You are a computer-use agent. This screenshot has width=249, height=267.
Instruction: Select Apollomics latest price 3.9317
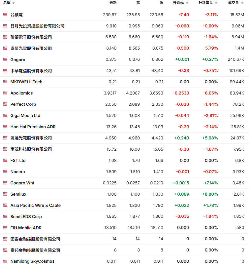pos(110,93)
